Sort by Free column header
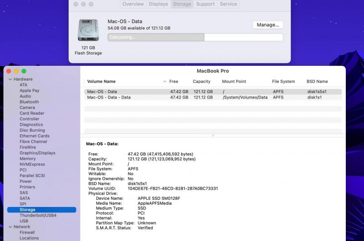This screenshot has height=241, width=364. [174, 82]
